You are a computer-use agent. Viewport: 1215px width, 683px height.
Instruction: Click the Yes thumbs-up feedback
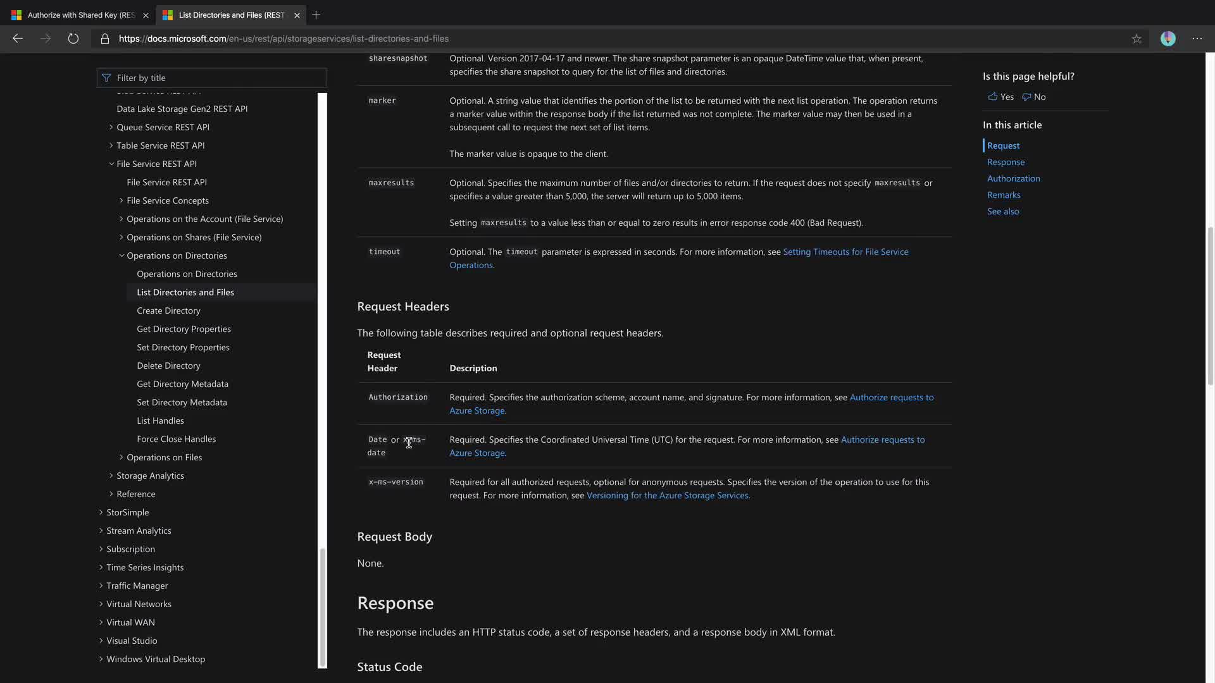point(1000,97)
